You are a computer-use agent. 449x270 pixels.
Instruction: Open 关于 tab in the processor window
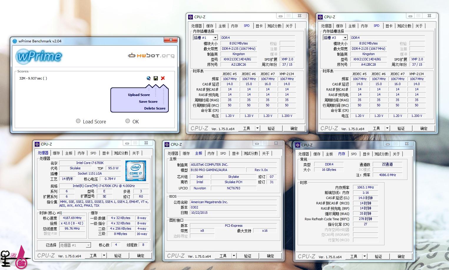click(136, 153)
